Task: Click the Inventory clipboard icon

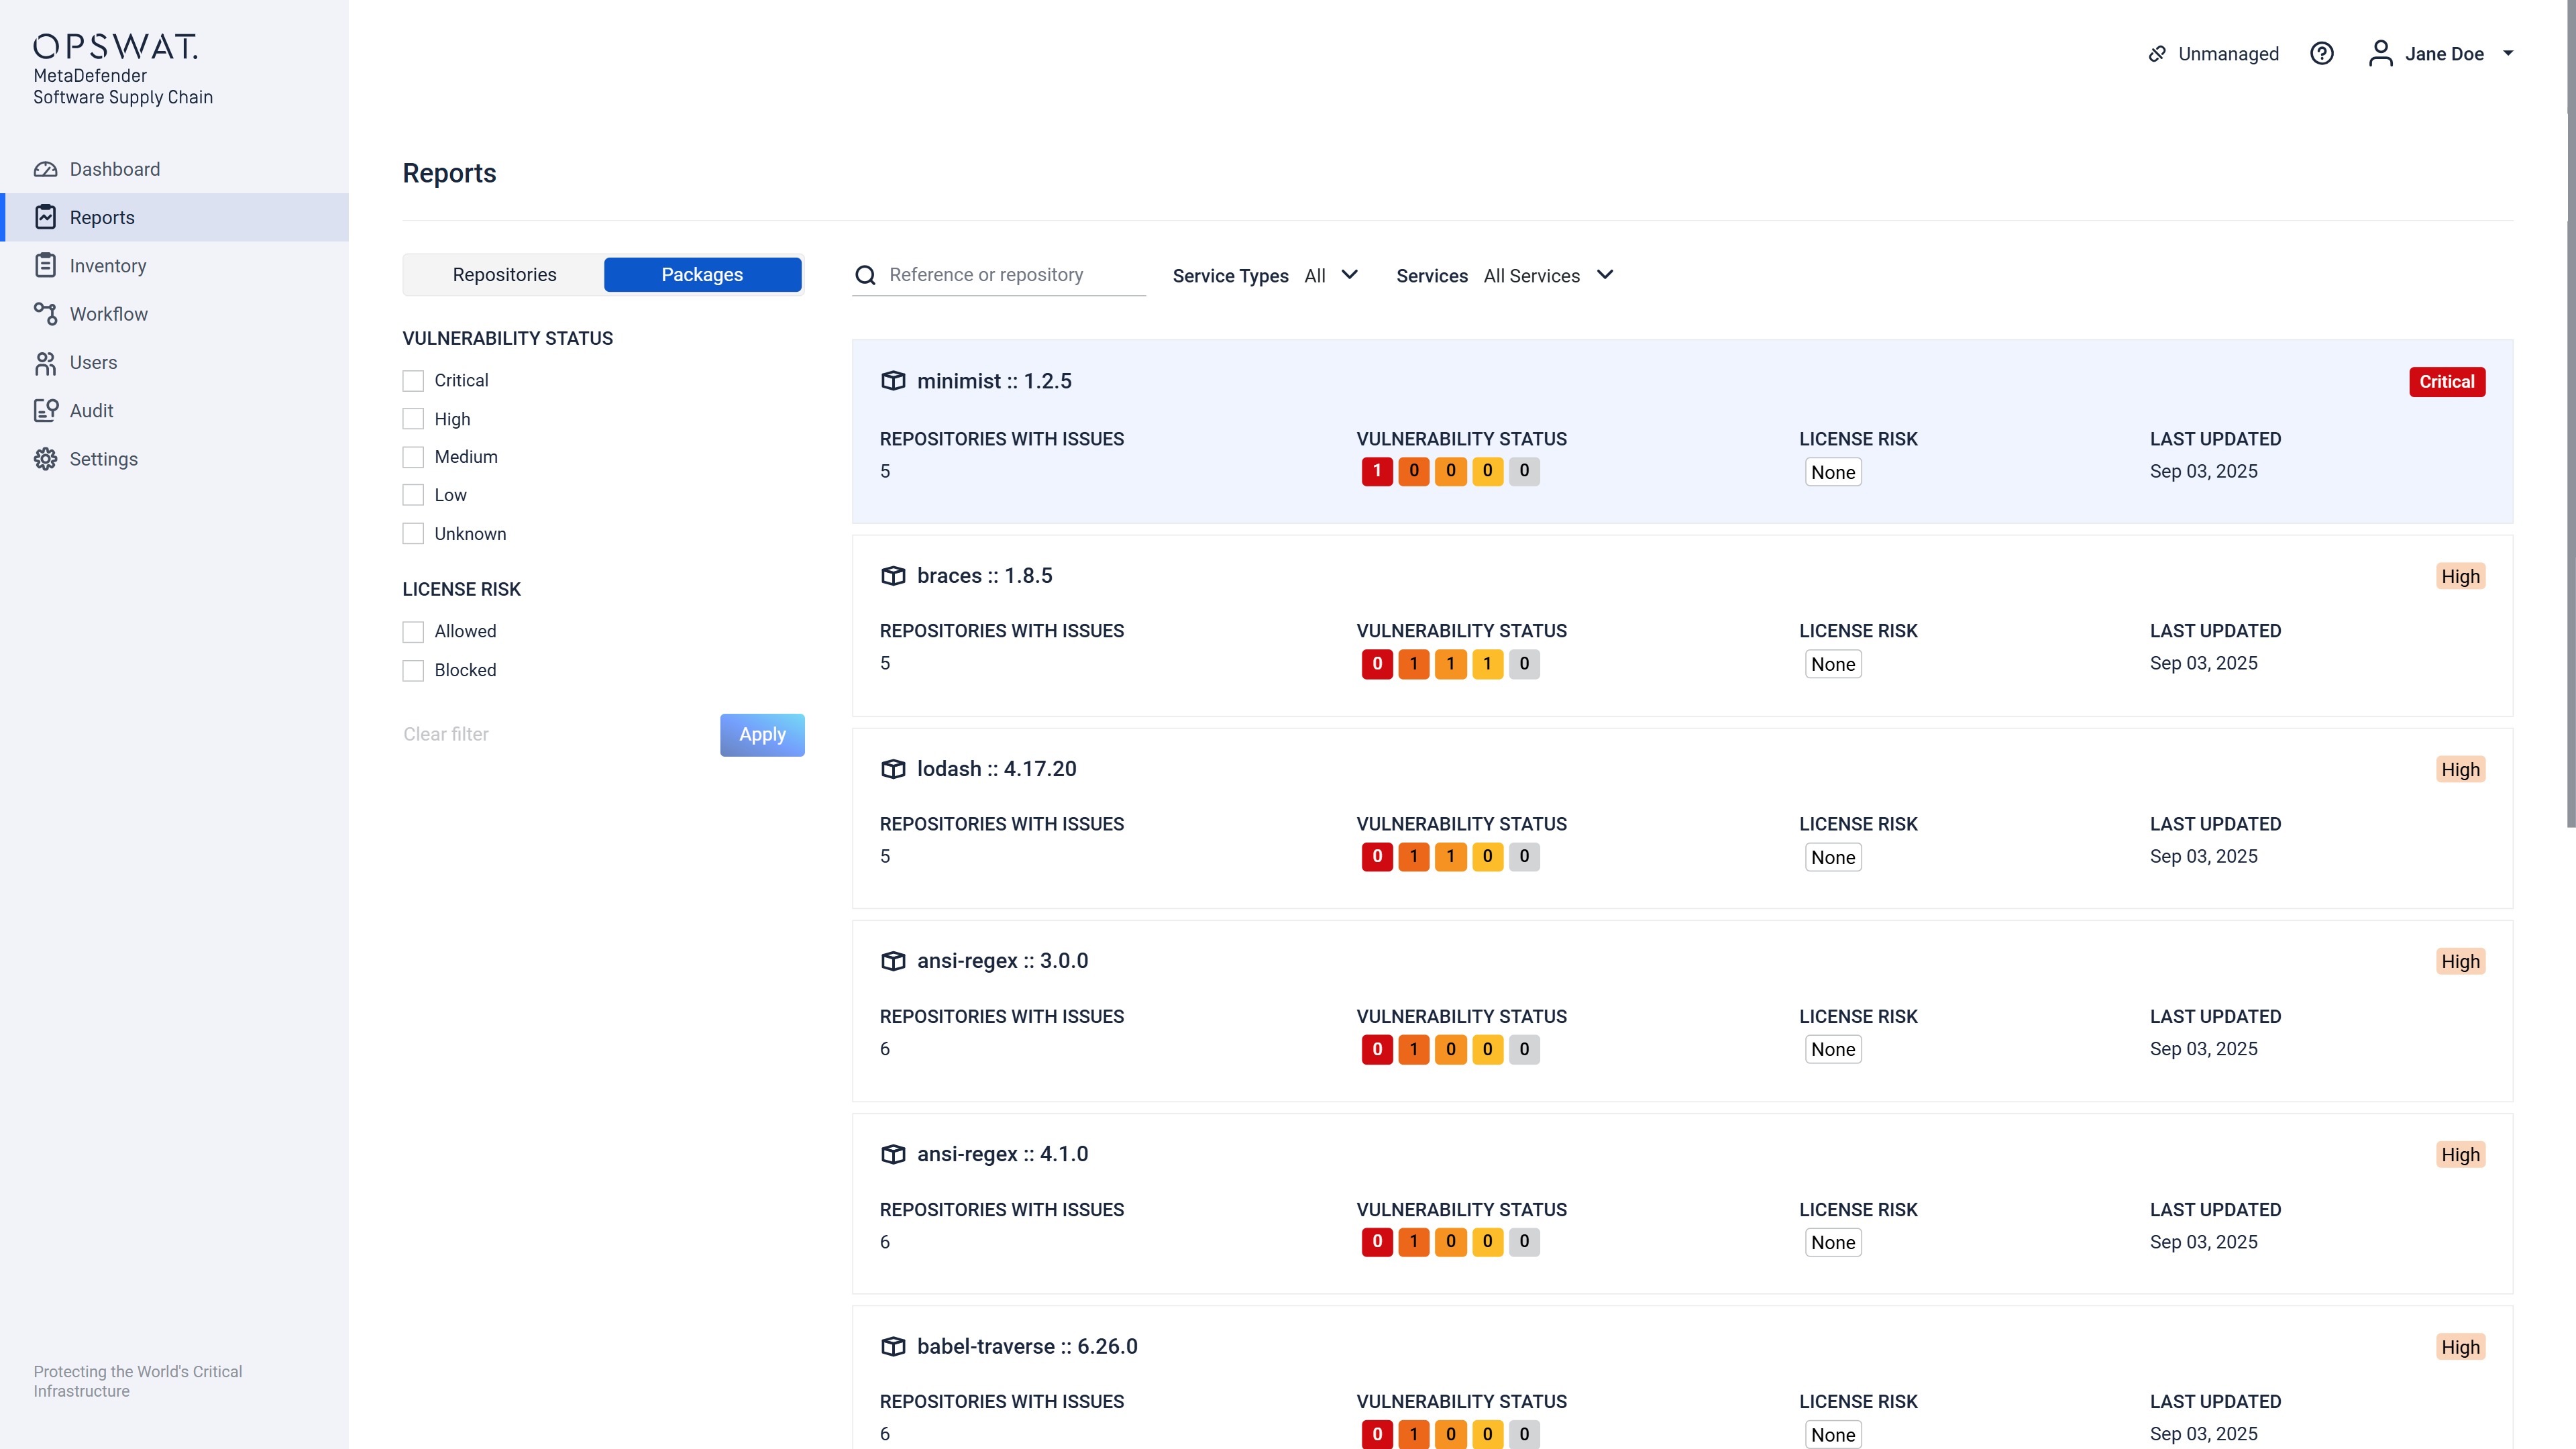Action: coord(45,266)
